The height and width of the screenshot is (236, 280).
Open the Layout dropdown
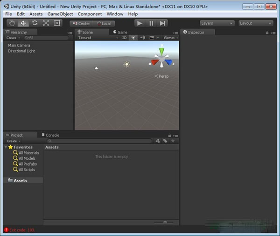coord(255,23)
